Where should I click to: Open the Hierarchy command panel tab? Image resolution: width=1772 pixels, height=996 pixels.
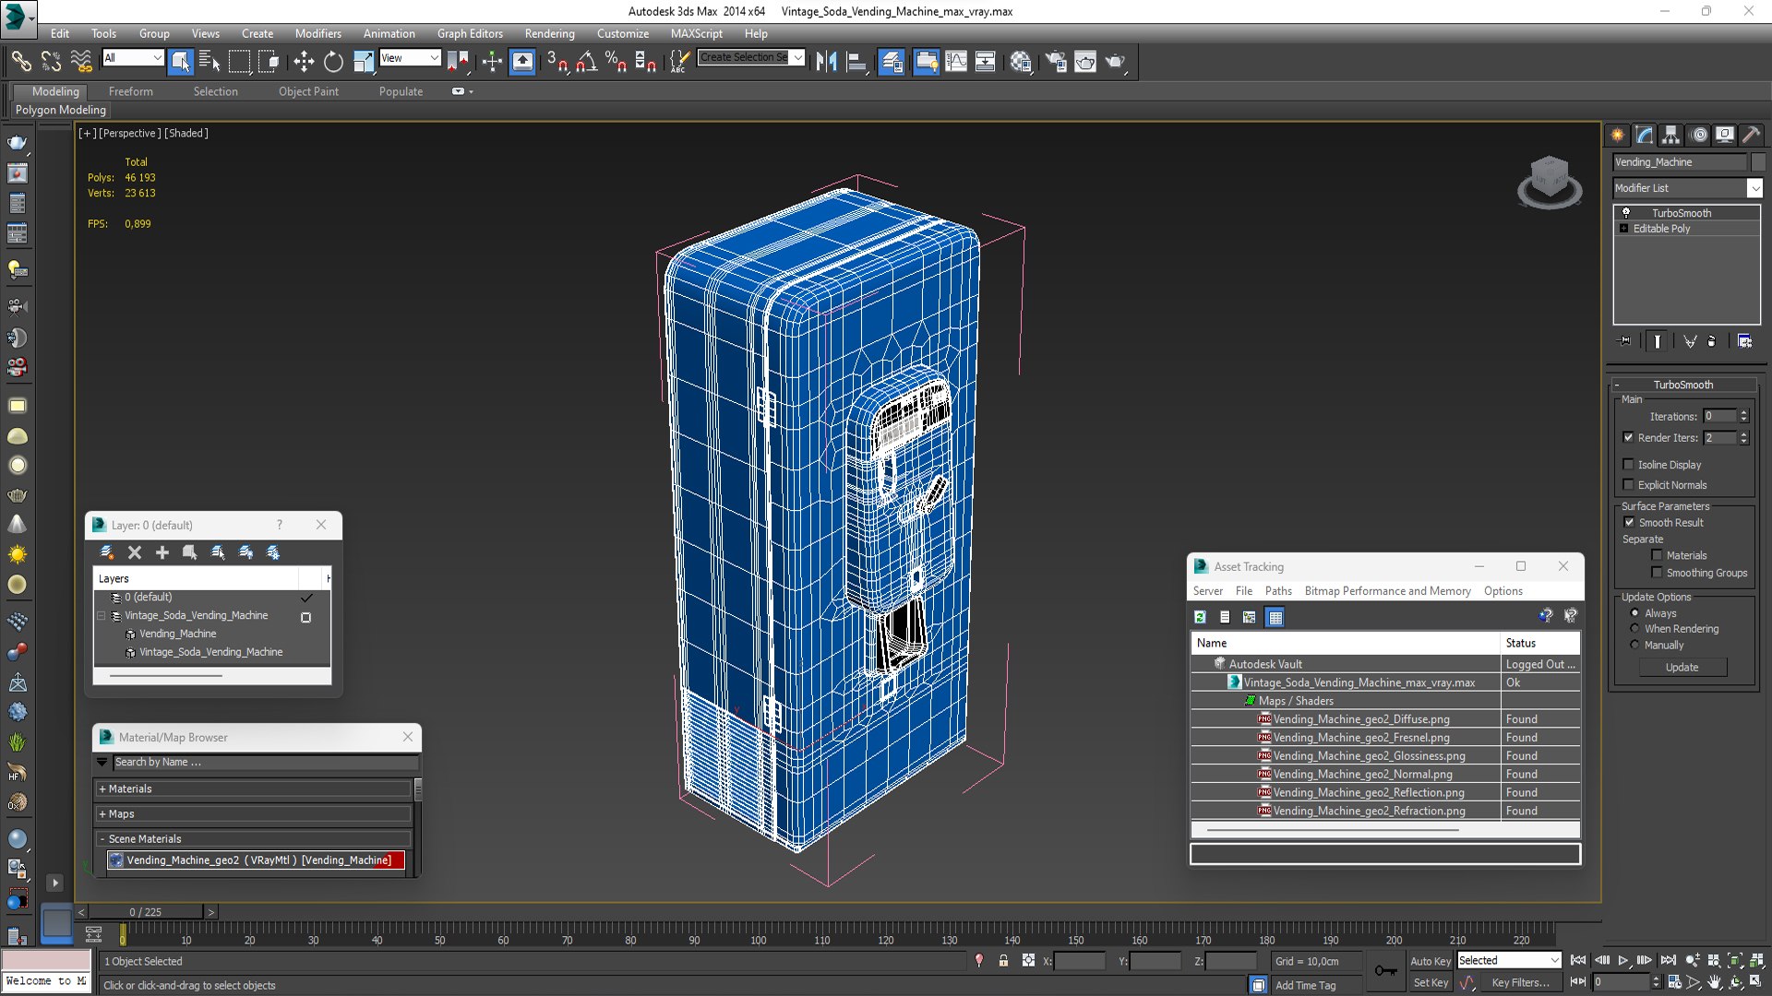(1670, 135)
